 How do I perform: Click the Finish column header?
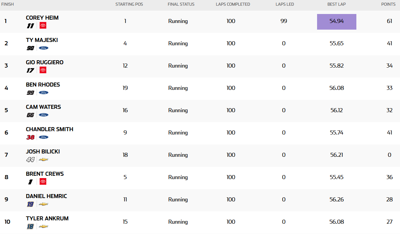(8, 4)
